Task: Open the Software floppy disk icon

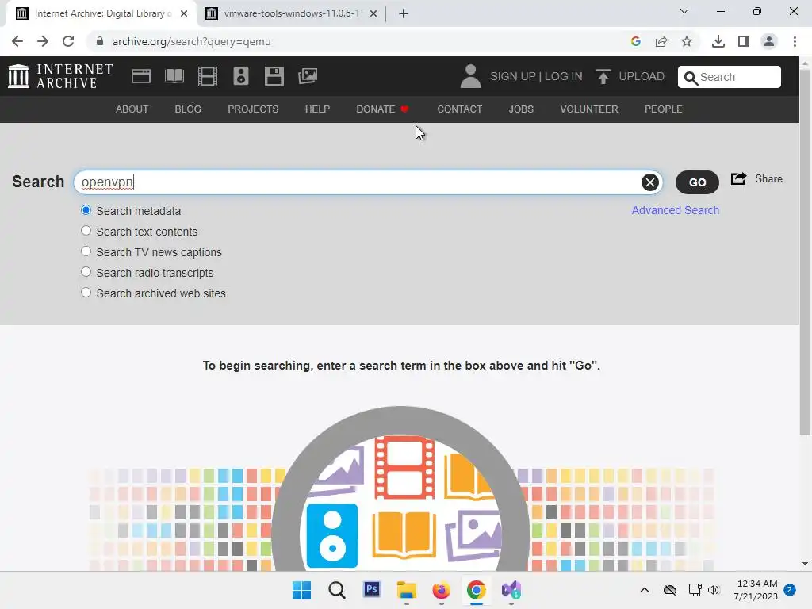Action: point(274,76)
